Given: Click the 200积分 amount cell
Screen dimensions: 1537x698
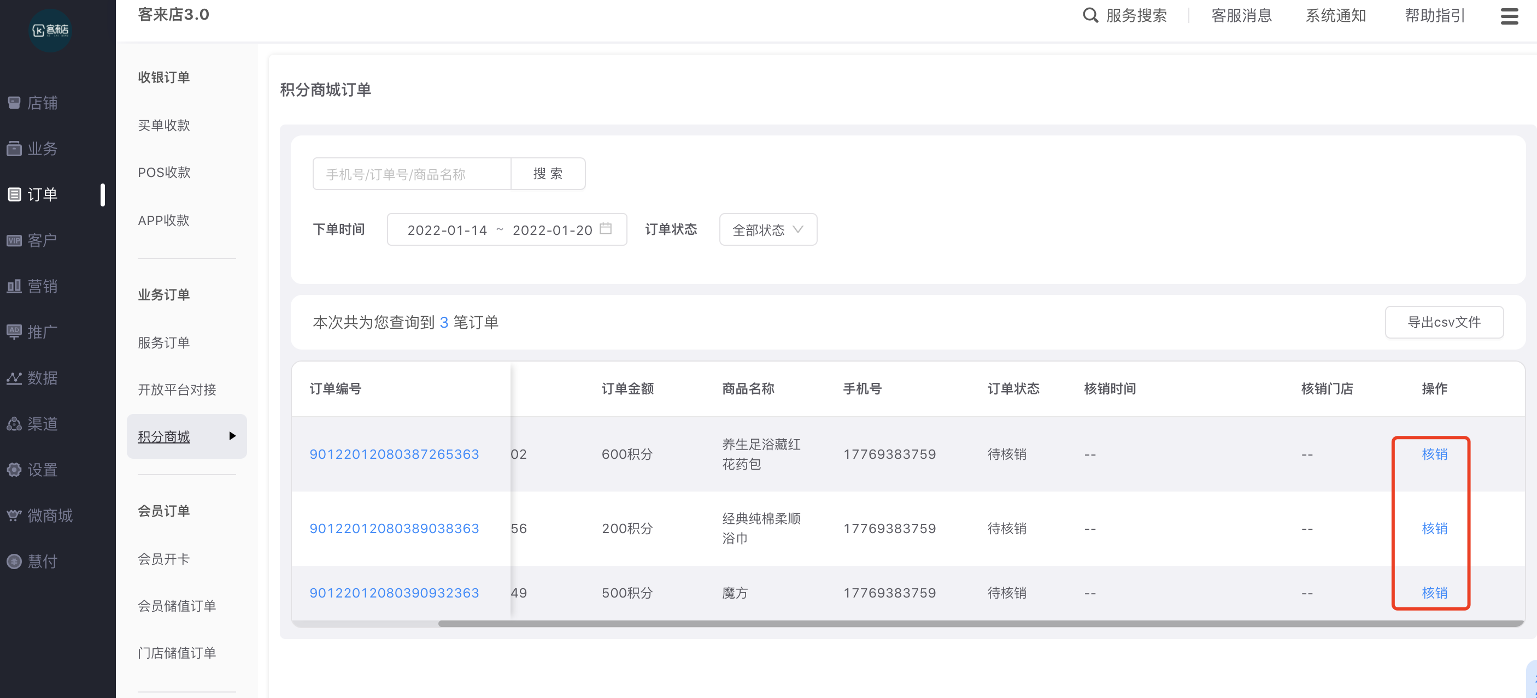Looking at the screenshot, I should (x=627, y=529).
